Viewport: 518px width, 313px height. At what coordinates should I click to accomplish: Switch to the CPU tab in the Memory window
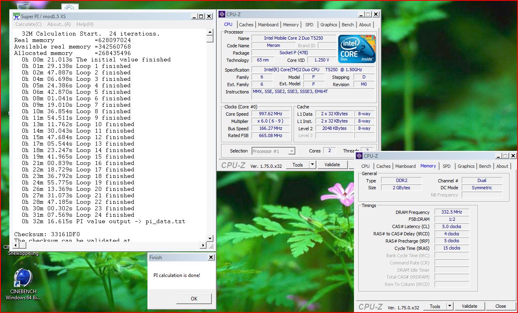tap(365, 166)
